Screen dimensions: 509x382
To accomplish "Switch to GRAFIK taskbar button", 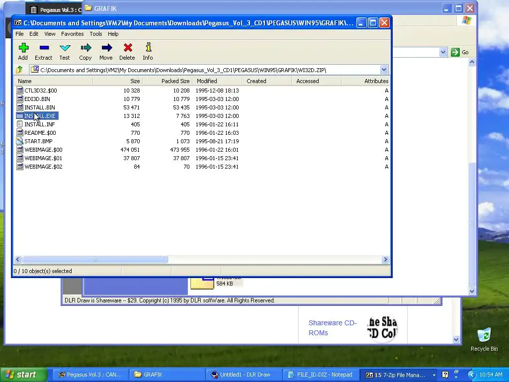I will (x=167, y=375).
